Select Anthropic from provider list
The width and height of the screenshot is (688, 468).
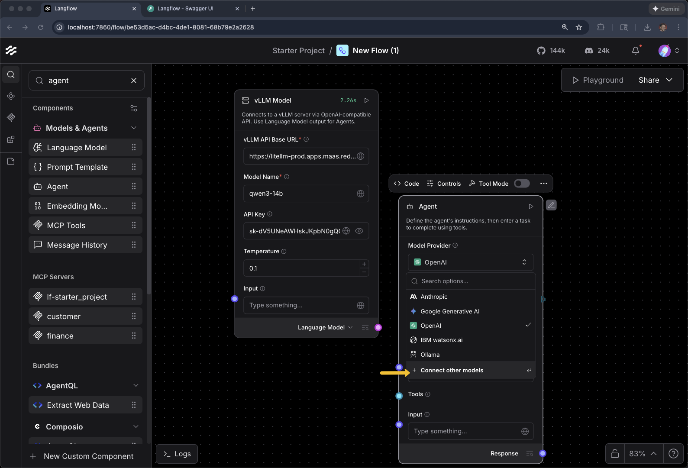click(x=434, y=297)
